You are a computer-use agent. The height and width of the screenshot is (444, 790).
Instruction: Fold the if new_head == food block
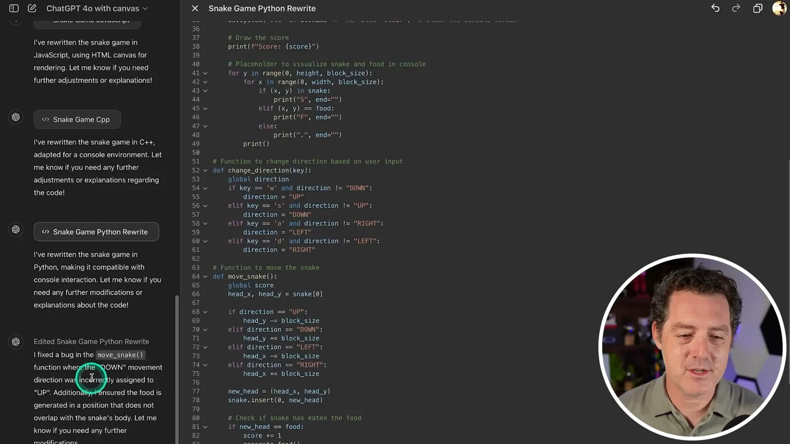pyautogui.click(x=205, y=427)
